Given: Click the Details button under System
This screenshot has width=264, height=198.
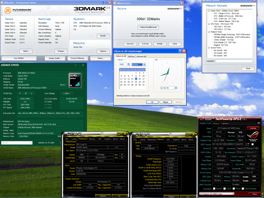Looking at the screenshot, I should (x=103, y=36).
